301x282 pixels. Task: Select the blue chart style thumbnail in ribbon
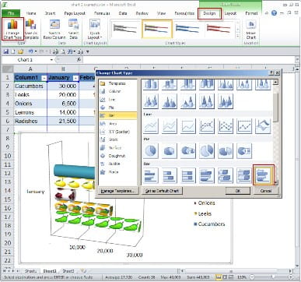pyautogui.click(x=187, y=29)
